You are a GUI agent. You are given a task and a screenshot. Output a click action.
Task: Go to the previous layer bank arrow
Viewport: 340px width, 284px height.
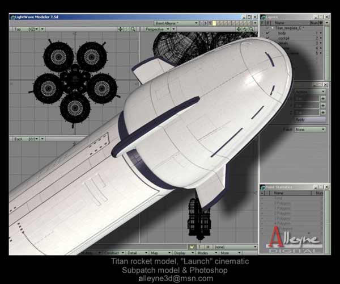(201, 23)
